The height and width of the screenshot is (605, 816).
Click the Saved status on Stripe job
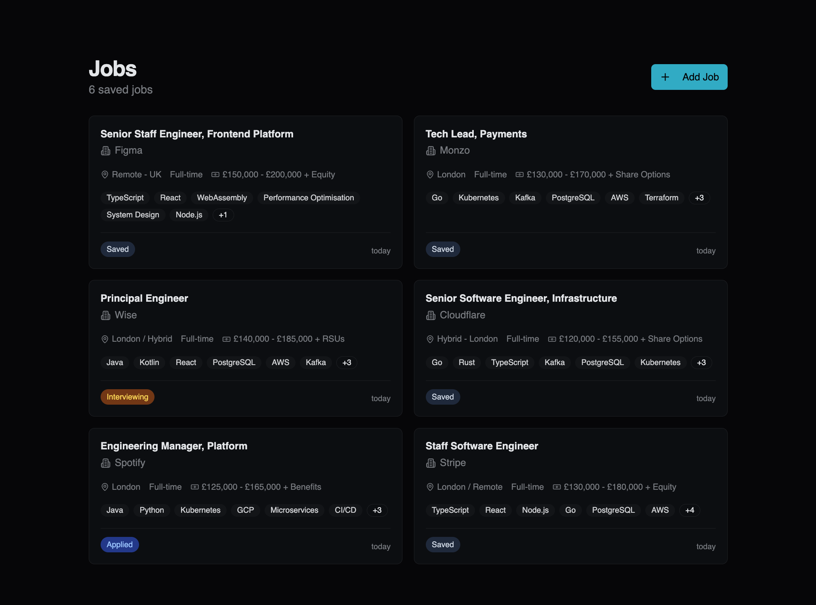click(x=443, y=545)
